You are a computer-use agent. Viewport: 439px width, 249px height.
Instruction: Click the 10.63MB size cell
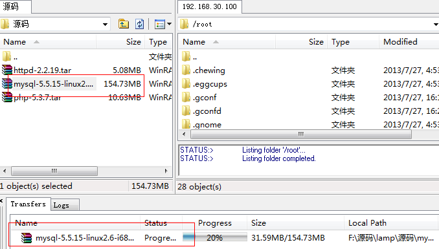pos(124,98)
